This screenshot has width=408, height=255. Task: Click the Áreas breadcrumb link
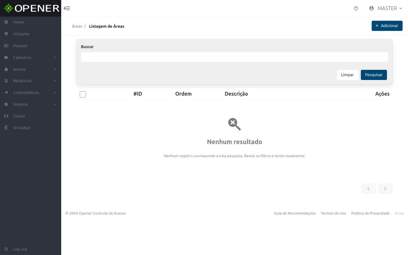pyautogui.click(x=77, y=26)
